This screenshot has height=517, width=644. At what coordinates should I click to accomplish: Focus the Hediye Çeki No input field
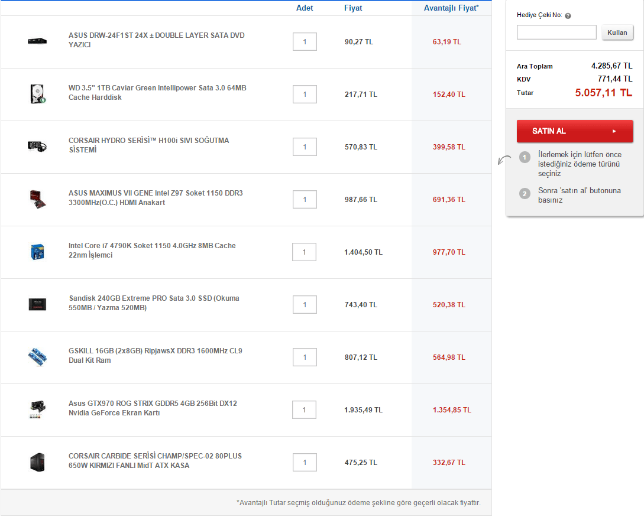point(556,32)
